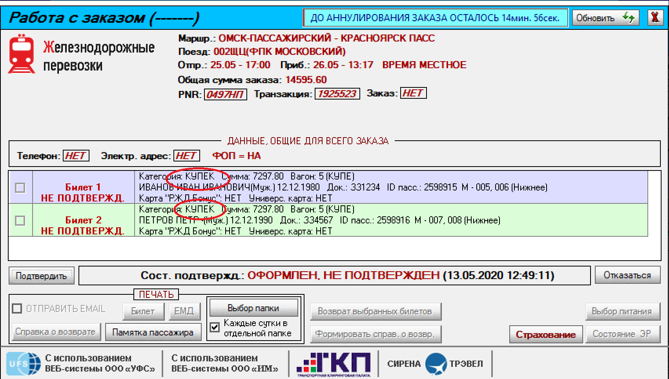This screenshot has height=379, width=669.
Task: Select the Билет 1 НЕ ПОДТВЕРЖД. label
Action: point(83,192)
